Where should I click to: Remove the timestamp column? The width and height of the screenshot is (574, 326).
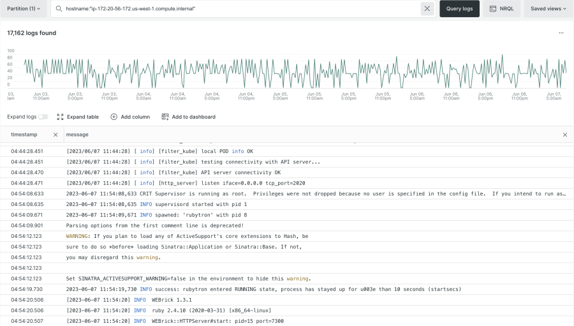point(55,135)
